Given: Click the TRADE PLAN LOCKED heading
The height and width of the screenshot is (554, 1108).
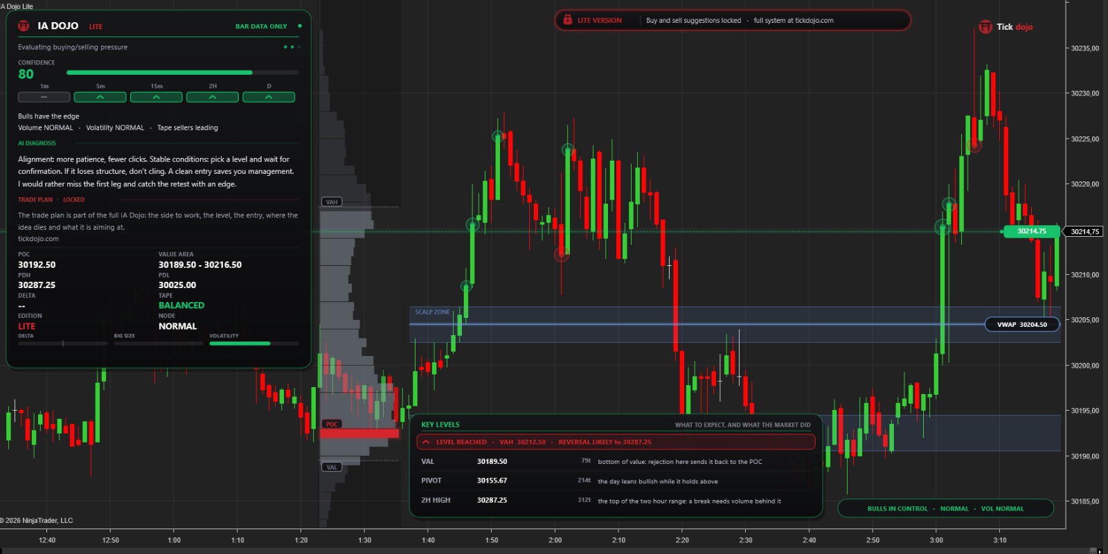Looking at the screenshot, I should (51, 200).
